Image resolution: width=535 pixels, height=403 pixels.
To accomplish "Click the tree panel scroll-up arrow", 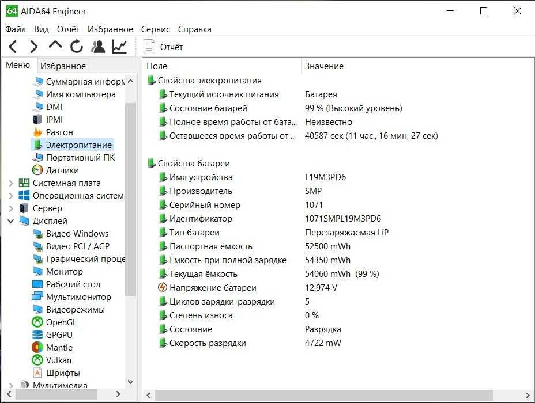I will pos(130,81).
